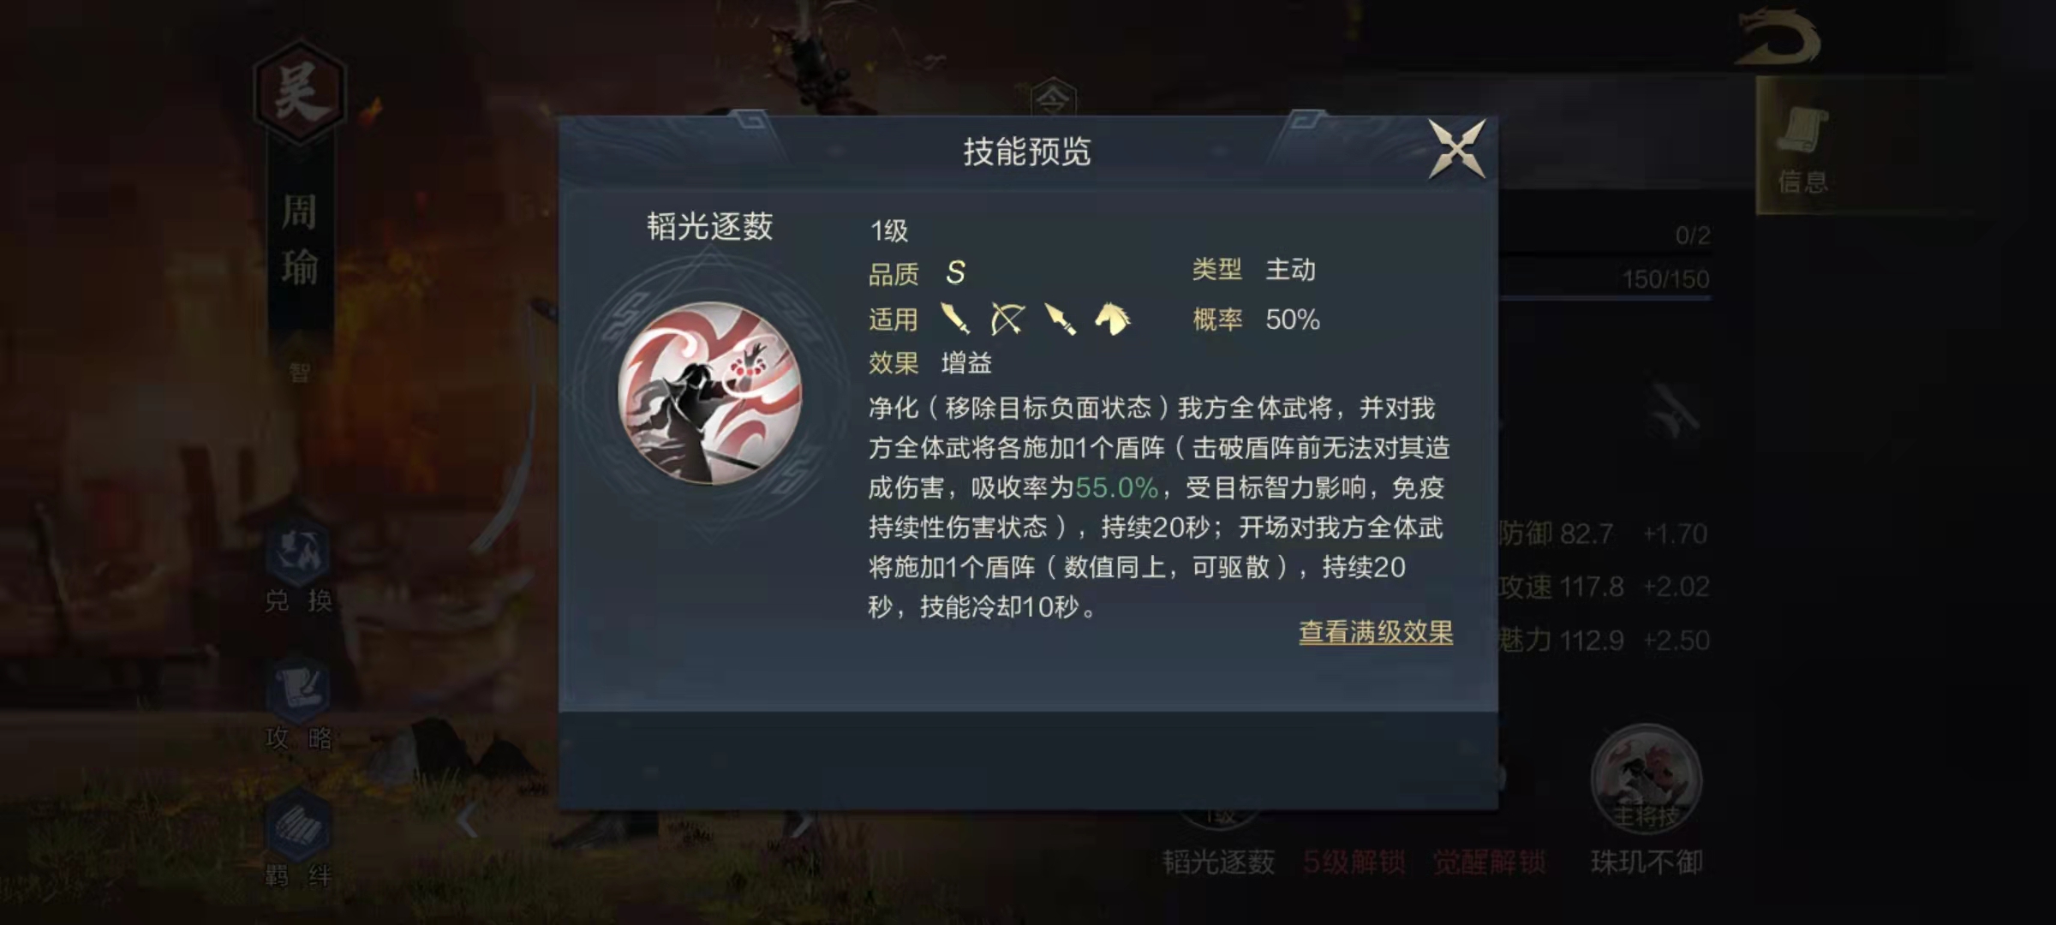Viewport: 2056px width, 925px height.
Task: Tap the 韬光逐薮 skill portrait icon
Action: [x=710, y=392]
